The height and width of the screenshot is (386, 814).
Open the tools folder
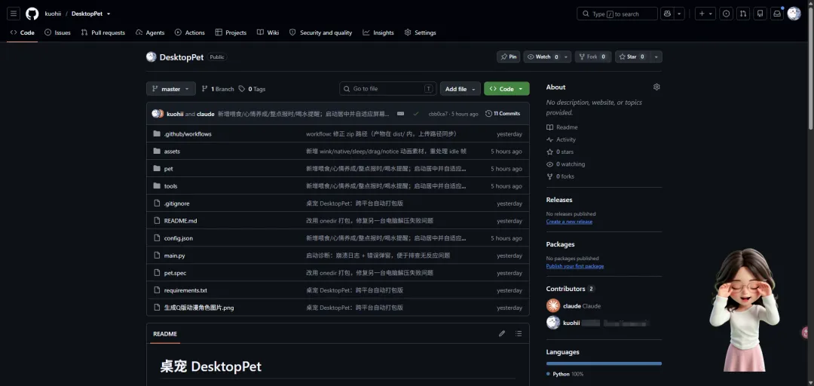point(171,186)
